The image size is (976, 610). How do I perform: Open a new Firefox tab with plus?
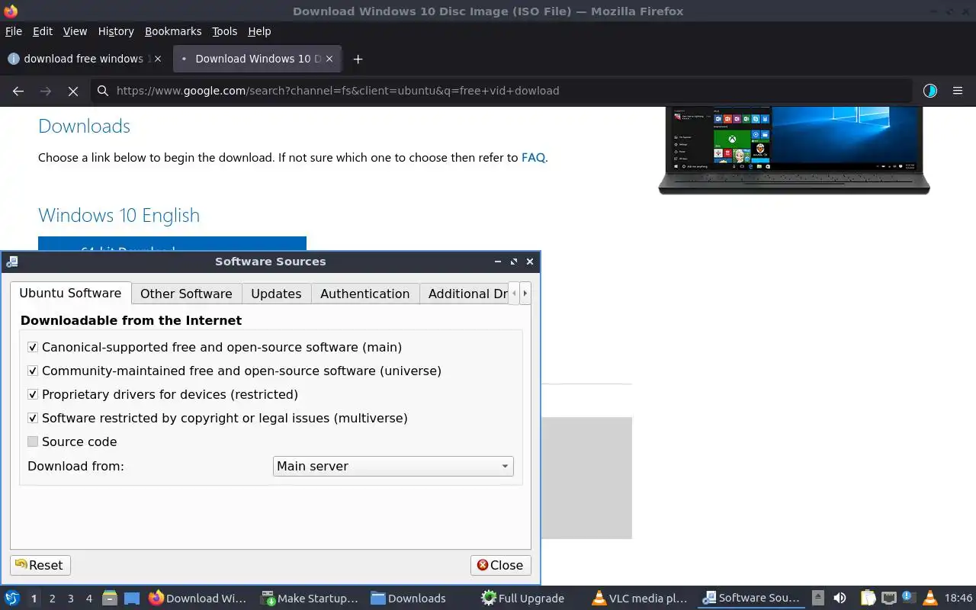click(358, 59)
